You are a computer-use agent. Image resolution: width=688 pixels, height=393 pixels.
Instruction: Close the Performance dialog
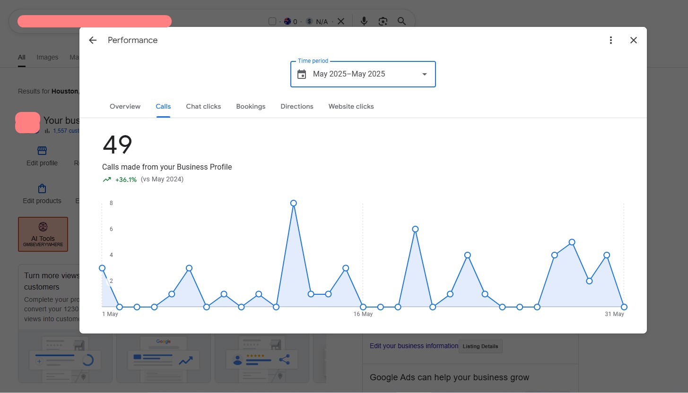click(x=634, y=40)
